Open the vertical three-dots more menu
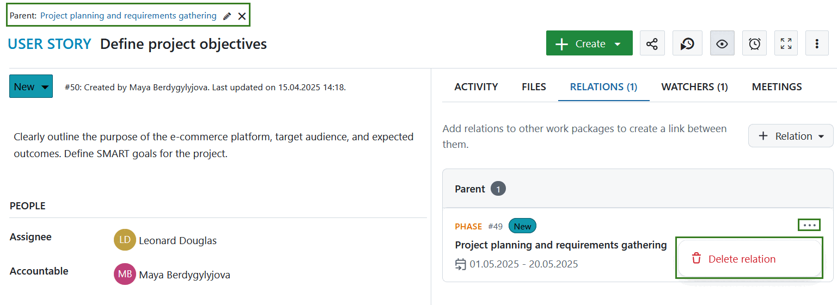The width and height of the screenshot is (837, 305). [817, 43]
